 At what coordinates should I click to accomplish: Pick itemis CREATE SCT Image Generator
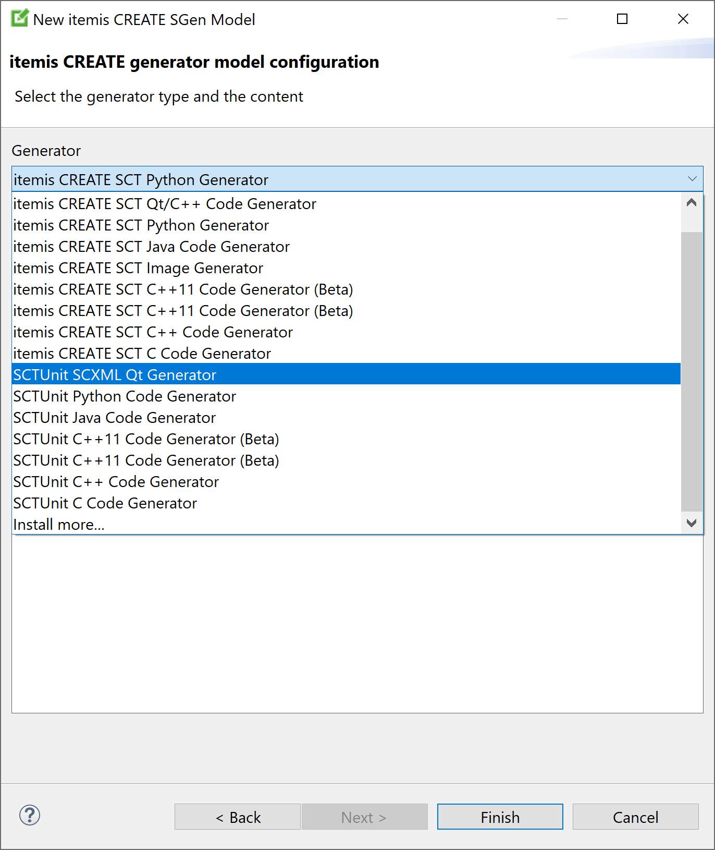click(x=346, y=268)
